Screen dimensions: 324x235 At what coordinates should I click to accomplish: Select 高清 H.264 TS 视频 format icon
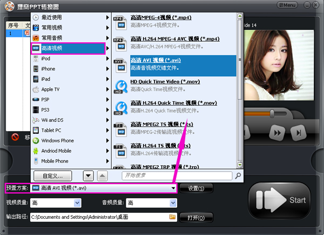(x=120, y=151)
